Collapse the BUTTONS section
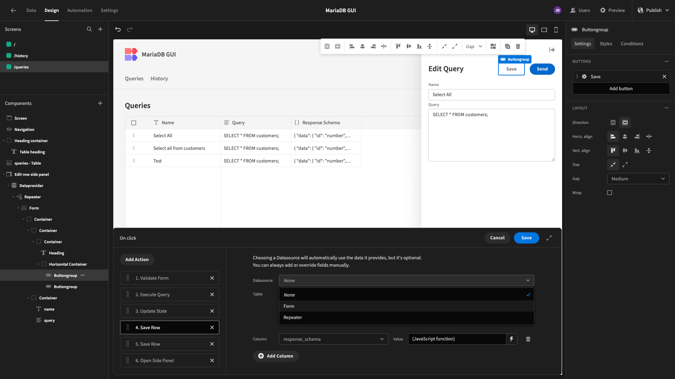This screenshot has width=675, height=379. [667, 61]
